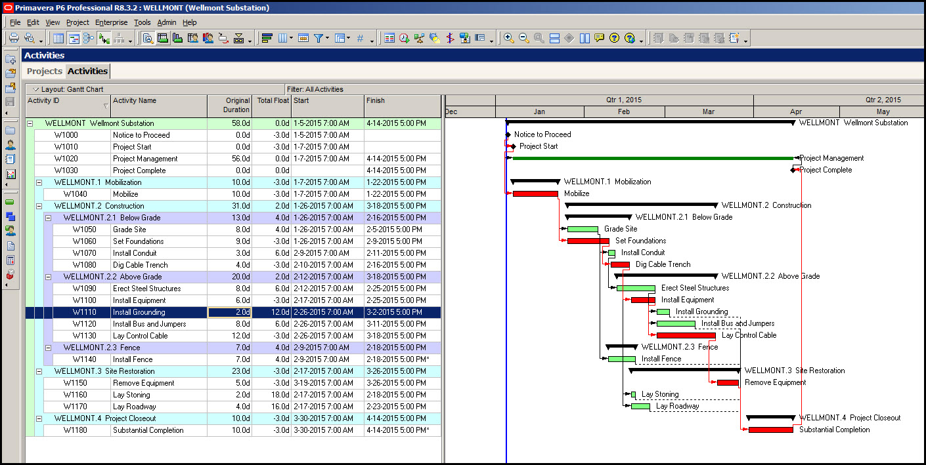Click the Activity Network view icon
Viewport: 926px width, 465px height.
tap(89, 38)
